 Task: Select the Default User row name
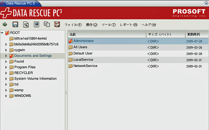point(83,53)
